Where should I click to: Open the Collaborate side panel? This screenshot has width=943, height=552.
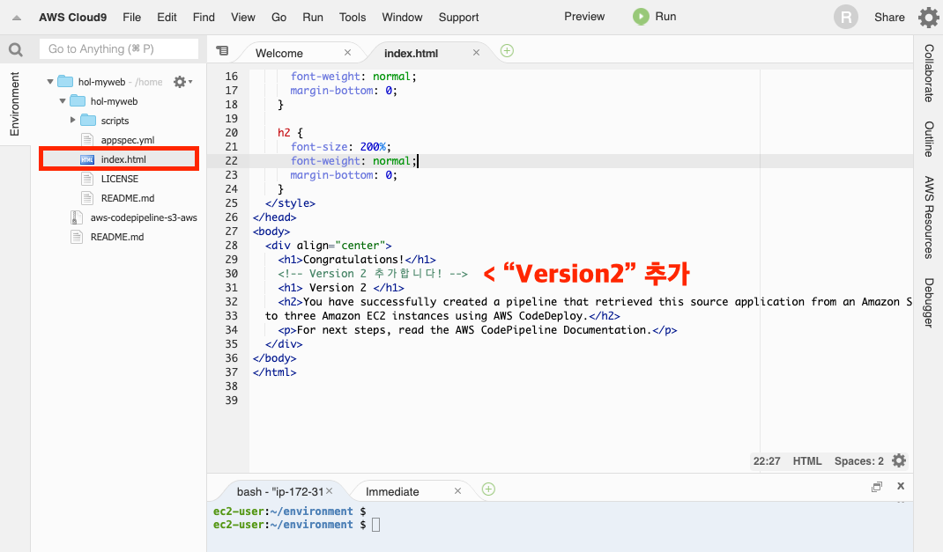click(x=929, y=73)
